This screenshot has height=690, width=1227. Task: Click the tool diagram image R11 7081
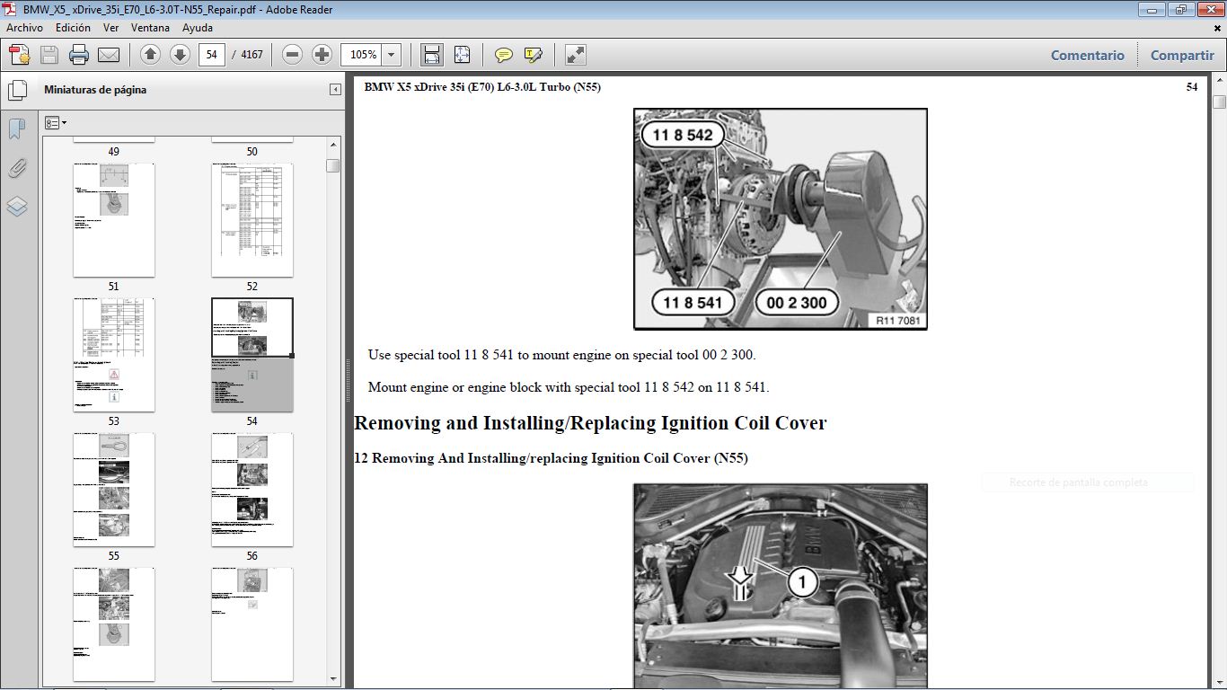pyautogui.click(x=781, y=219)
